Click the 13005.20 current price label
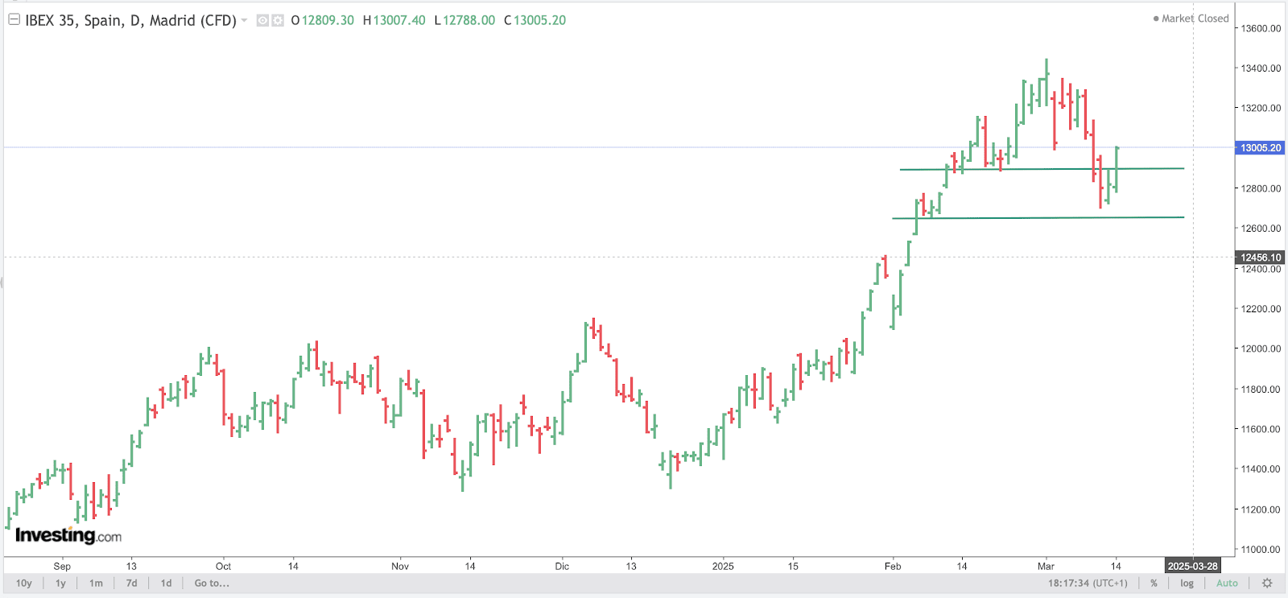1288x598 pixels. 1260,148
